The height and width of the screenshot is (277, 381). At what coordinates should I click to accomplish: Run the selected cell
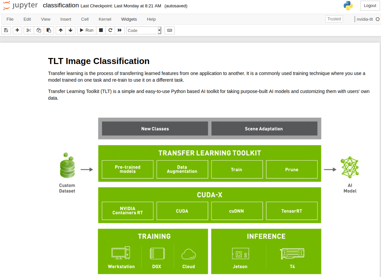pyautogui.click(x=87, y=30)
